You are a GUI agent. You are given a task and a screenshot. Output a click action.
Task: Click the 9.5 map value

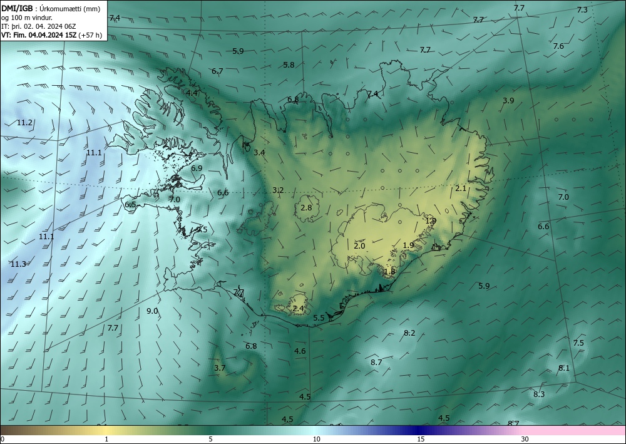(x=202, y=230)
